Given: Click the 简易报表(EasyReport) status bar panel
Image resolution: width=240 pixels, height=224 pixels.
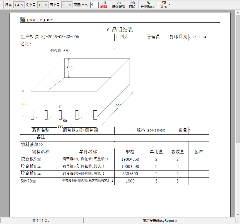Looking at the screenshot, I should (159, 221).
